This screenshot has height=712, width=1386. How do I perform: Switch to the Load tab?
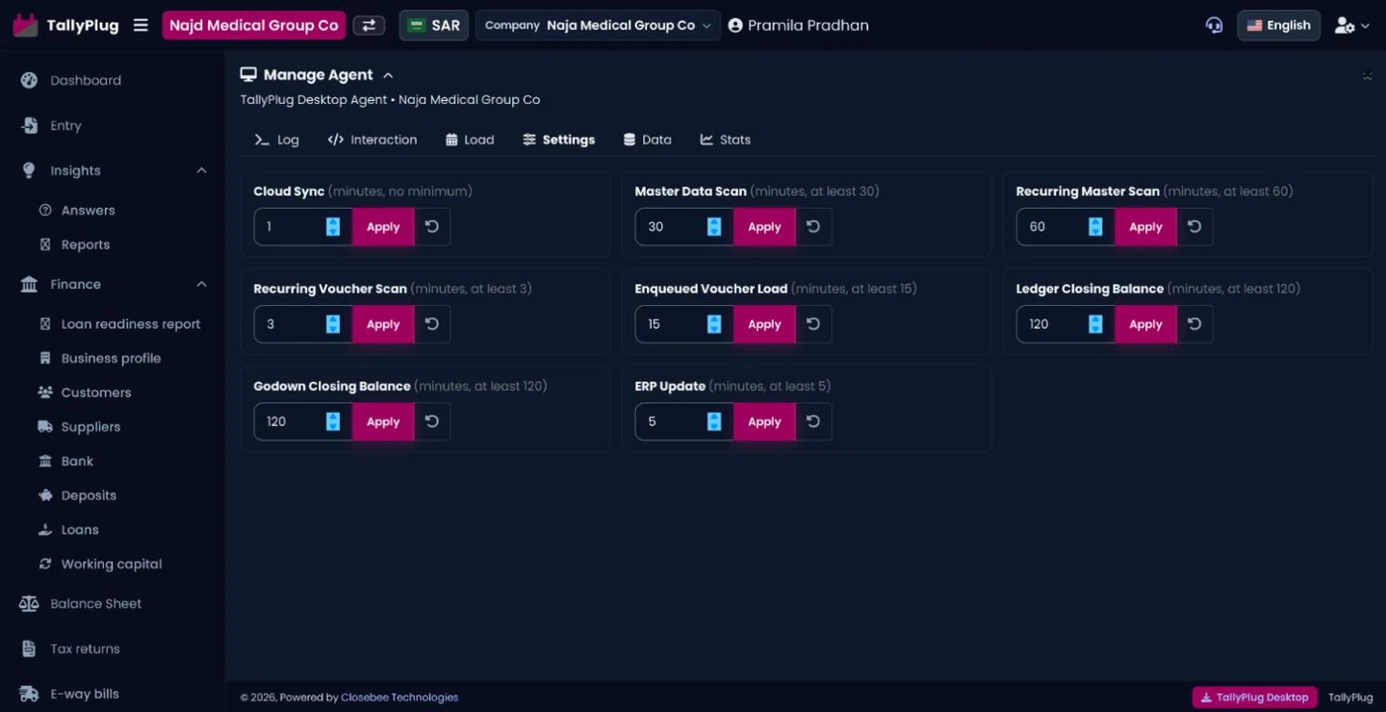pos(470,140)
